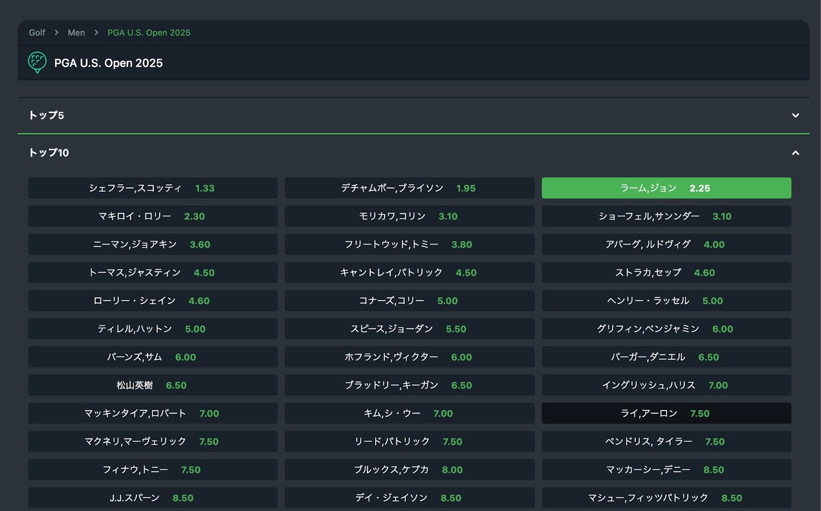This screenshot has width=821, height=511.
Task: Select フリートウッド,トミー odds 3.80
Action: [x=409, y=244]
